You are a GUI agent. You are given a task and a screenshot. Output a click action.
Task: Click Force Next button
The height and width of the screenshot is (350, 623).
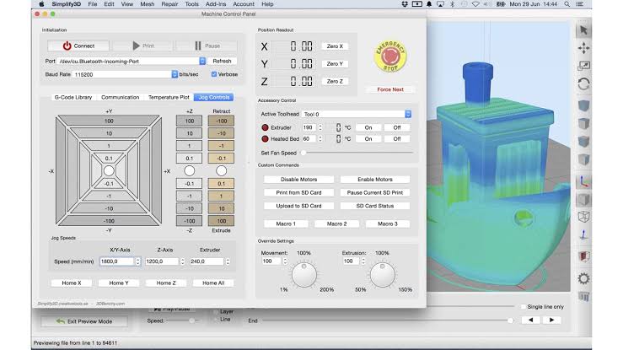point(390,89)
